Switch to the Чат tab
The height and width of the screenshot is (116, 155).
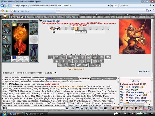pos(49,79)
